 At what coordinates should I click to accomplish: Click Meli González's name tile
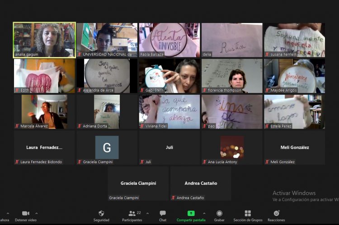click(294, 147)
